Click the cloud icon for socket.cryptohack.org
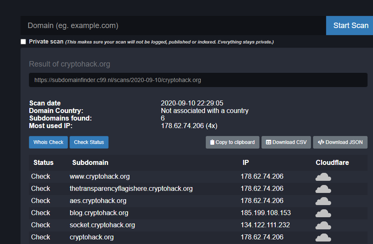The width and height of the screenshot is (373, 244). (323, 226)
